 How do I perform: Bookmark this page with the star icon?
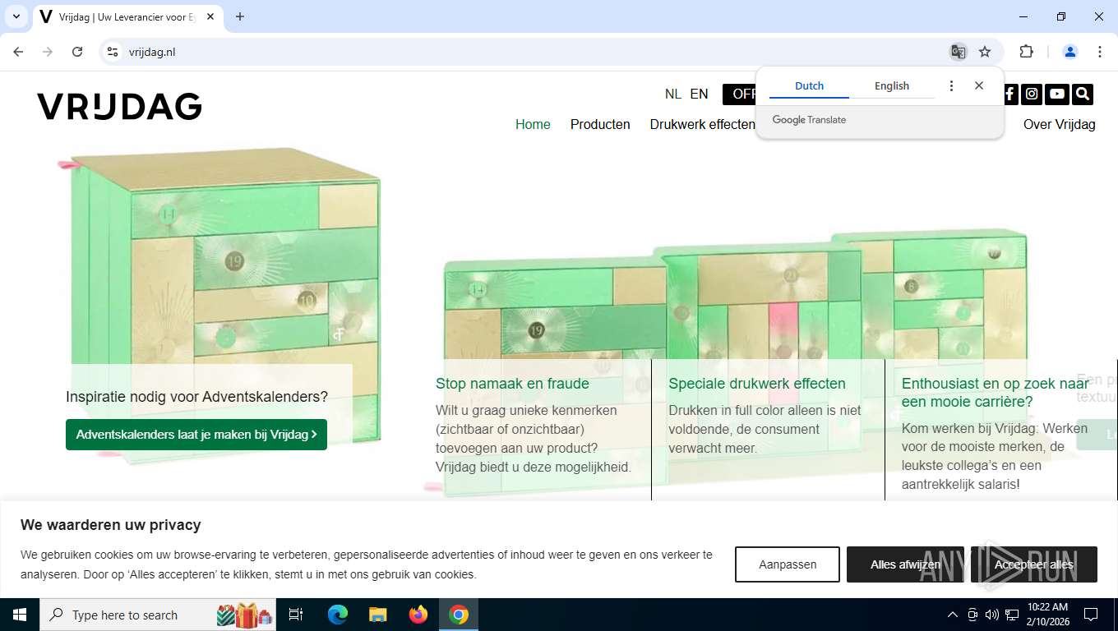(x=985, y=52)
